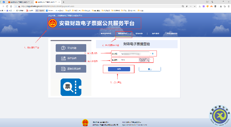The image size is (231, 127).
Task: Switch to the first browser tab
Action: (x=19, y=2)
